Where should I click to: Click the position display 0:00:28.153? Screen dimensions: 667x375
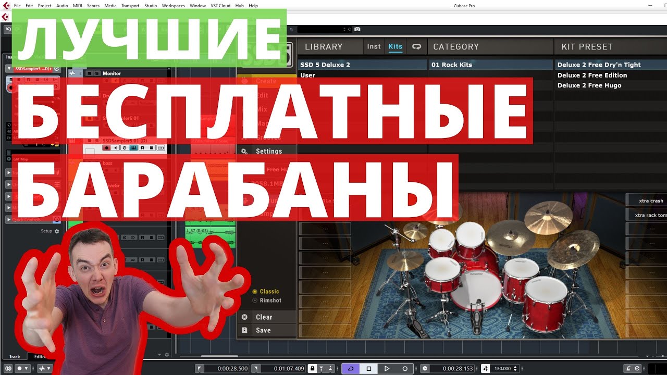(452, 368)
